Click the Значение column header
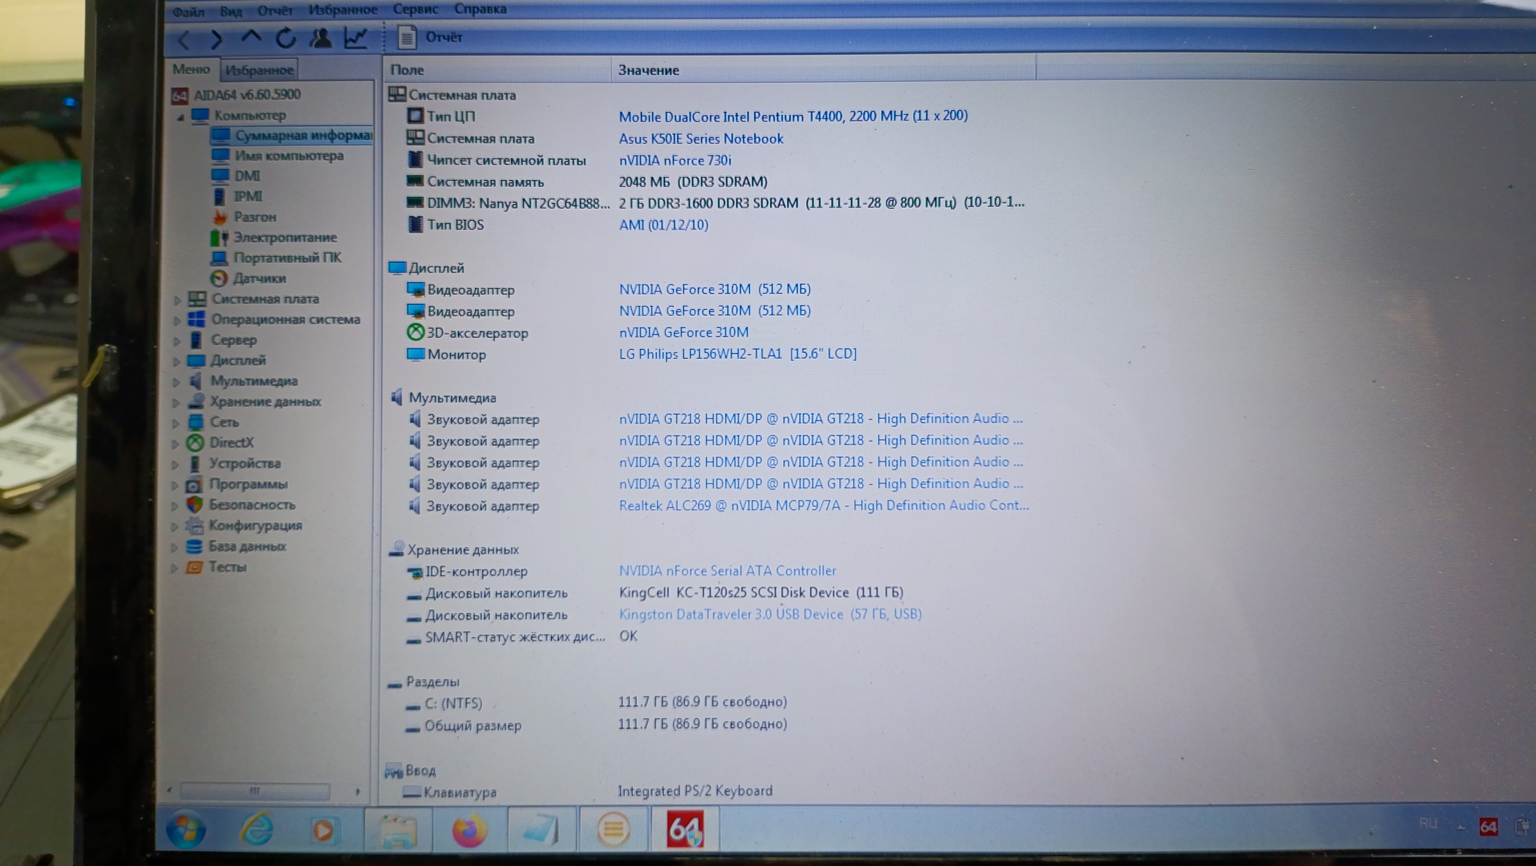This screenshot has height=866, width=1536. pos(824,69)
